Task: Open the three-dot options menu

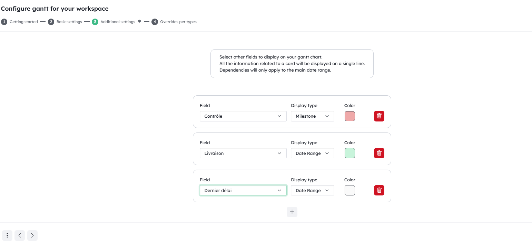Action: [x=7, y=235]
